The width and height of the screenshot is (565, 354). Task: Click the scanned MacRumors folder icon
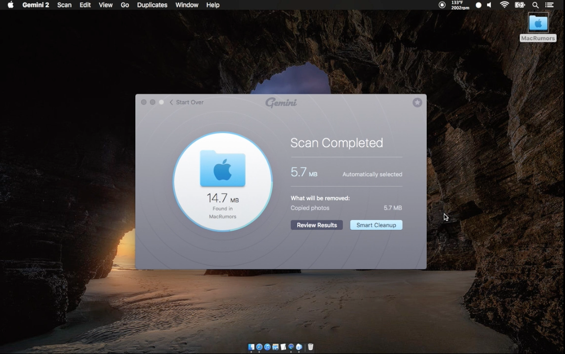coord(223,168)
